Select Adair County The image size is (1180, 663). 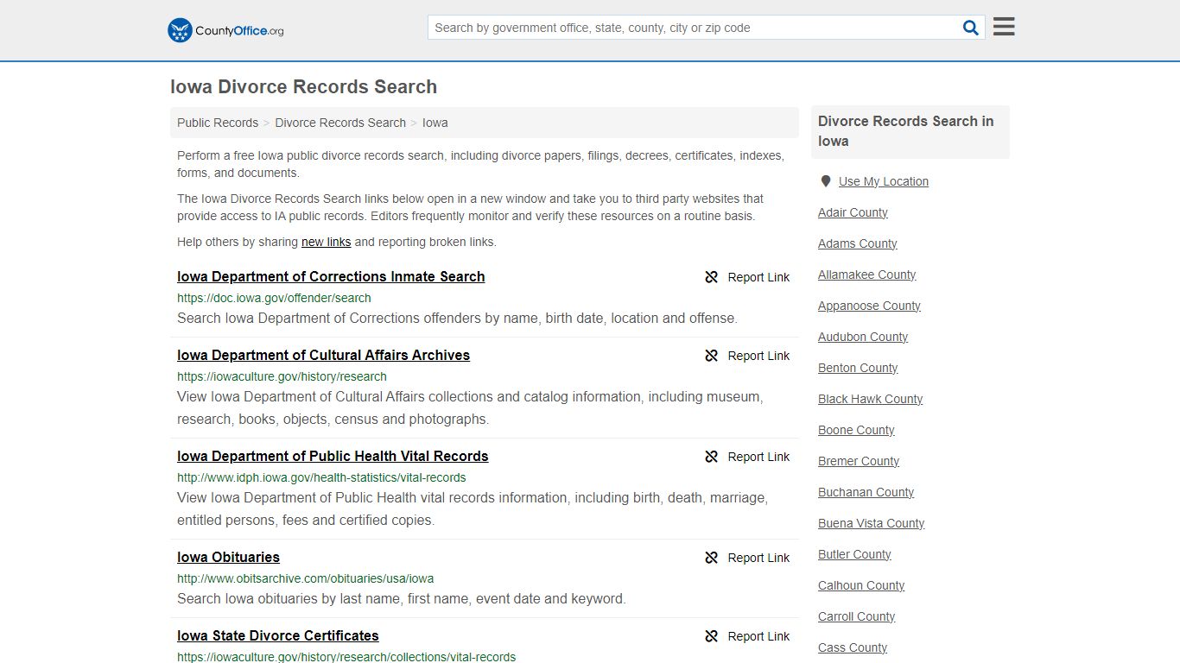pos(853,212)
